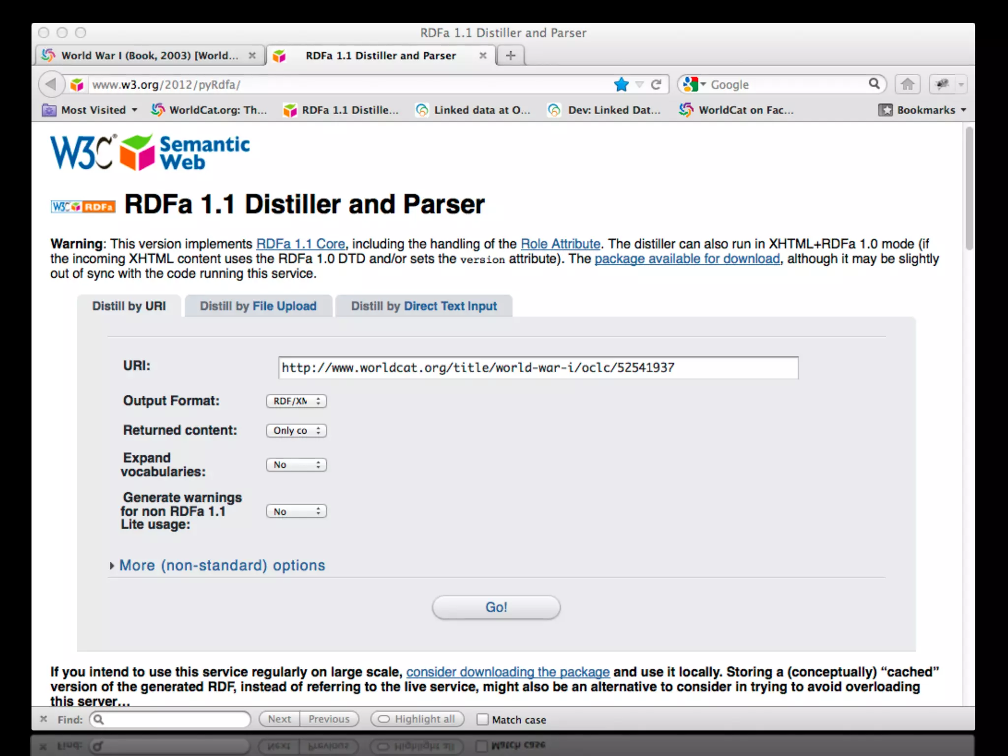This screenshot has width=1008, height=756.
Task: Open the Expand vocabularies dropdown
Action: click(x=296, y=465)
